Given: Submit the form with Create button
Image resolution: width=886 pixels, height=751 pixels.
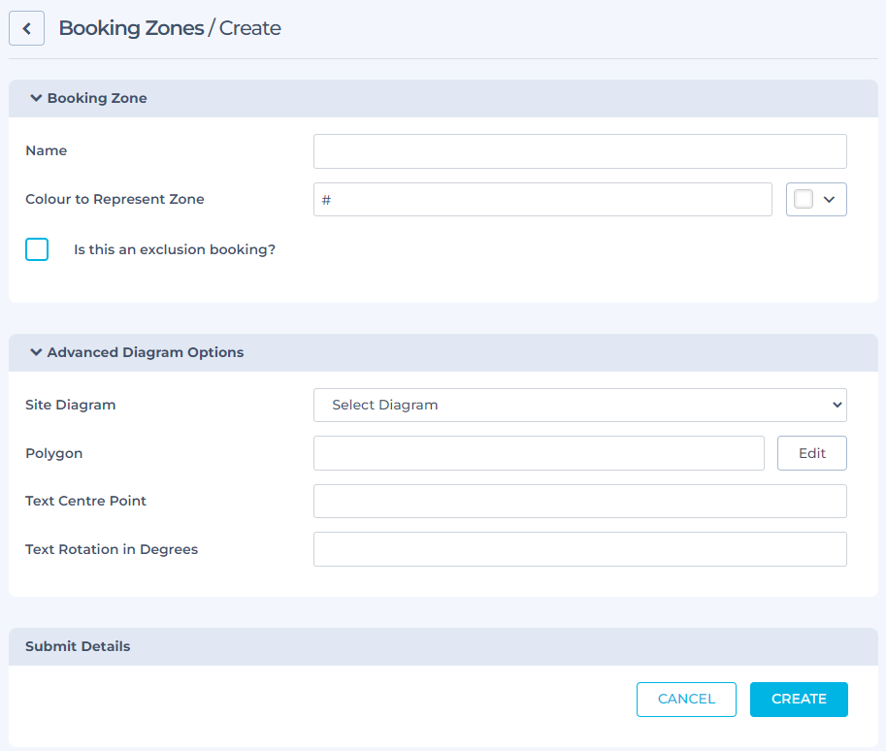Looking at the screenshot, I should pos(799,699).
